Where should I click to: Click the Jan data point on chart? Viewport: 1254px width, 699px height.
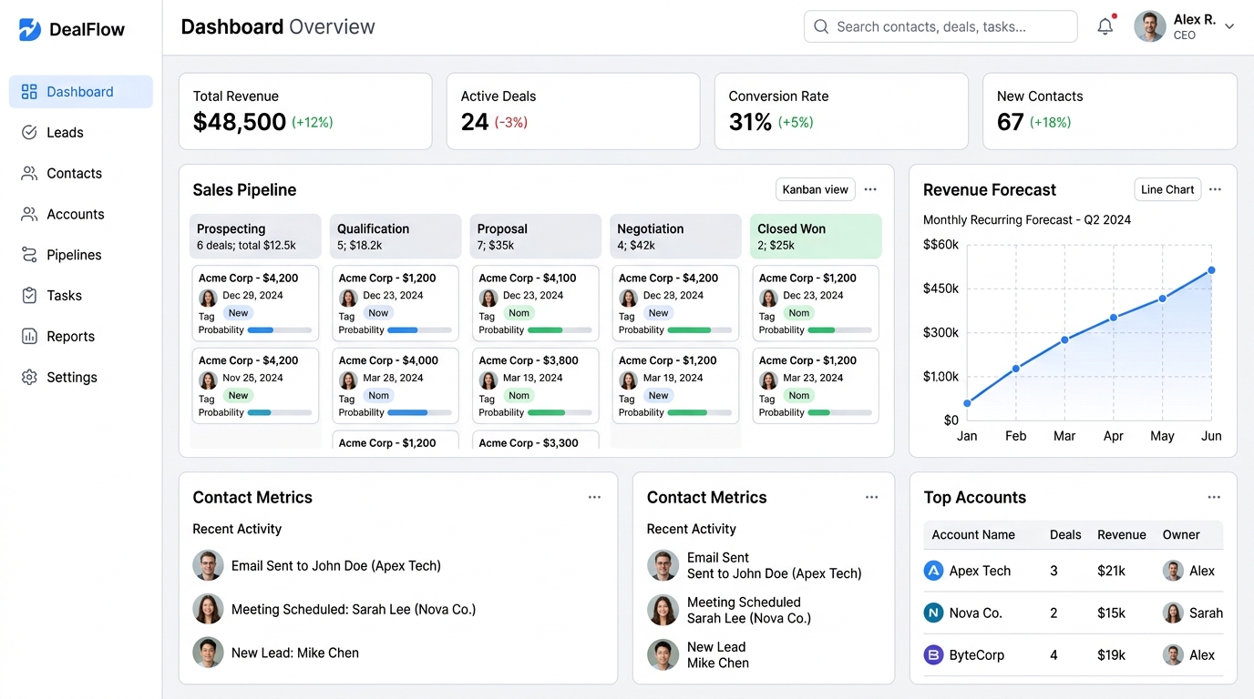967,403
